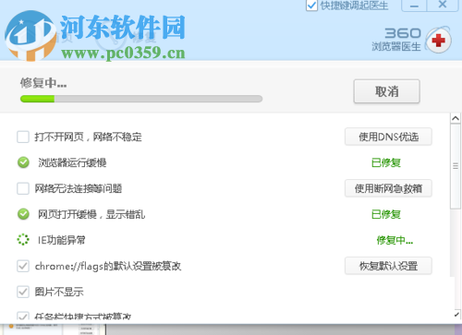Minimize the browser doctor window
This screenshot has height=335, width=462.
pos(414,6)
